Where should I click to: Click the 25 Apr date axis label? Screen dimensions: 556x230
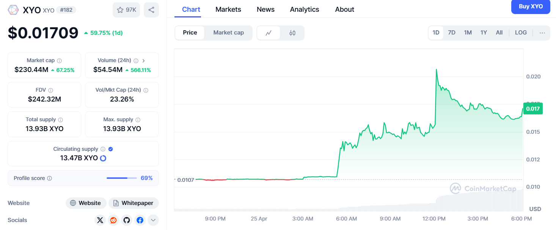[x=259, y=219]
